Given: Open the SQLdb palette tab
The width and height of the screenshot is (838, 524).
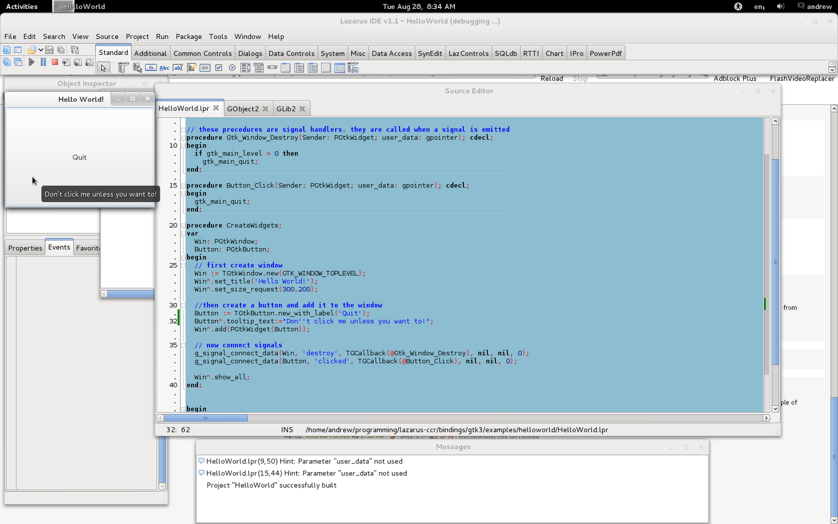Looking at the screenshot, I should (506, 53).
